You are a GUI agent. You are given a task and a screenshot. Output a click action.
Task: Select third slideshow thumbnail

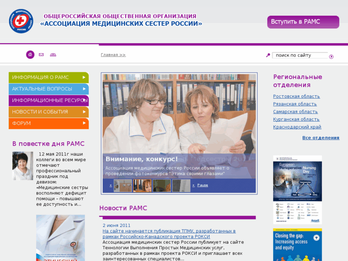[162, 185]
